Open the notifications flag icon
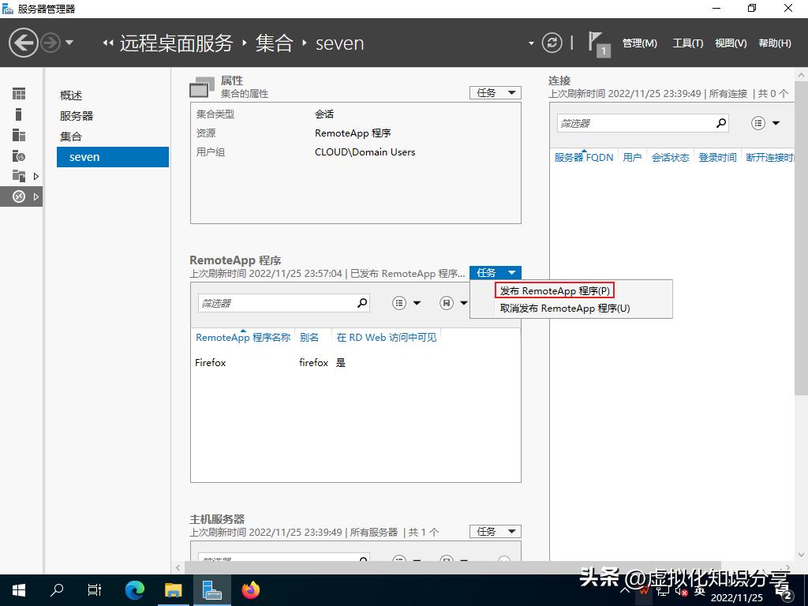This screenshot has width=808, height=606. click(x=597, y=43)
